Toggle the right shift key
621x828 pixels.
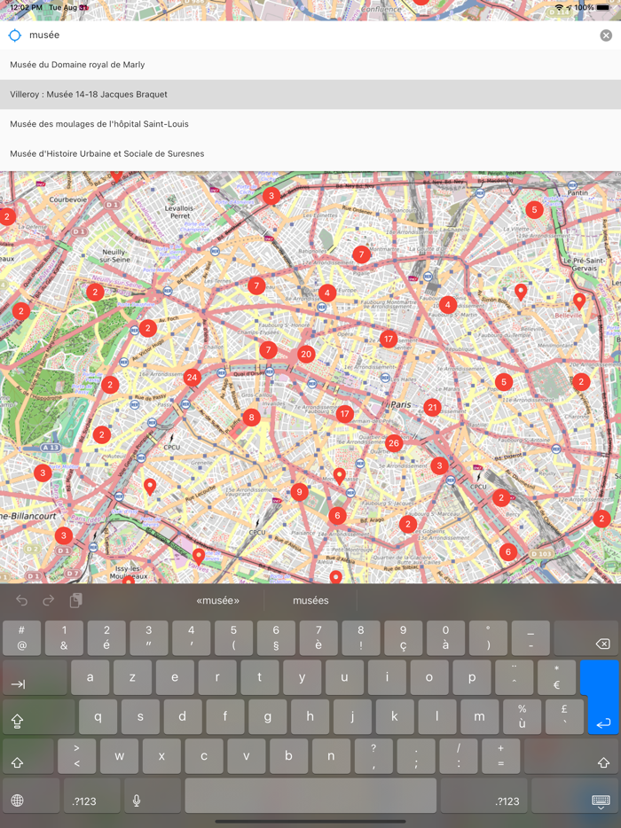pyautogui.click(x=571, y=756)
